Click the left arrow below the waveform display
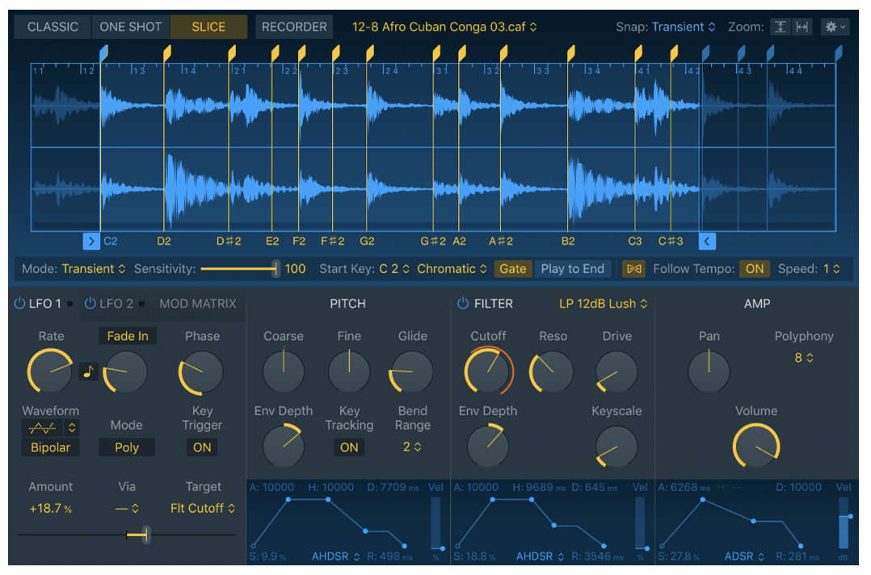The width and height of the screenshot is (871, 575). (x=91, y=241)
